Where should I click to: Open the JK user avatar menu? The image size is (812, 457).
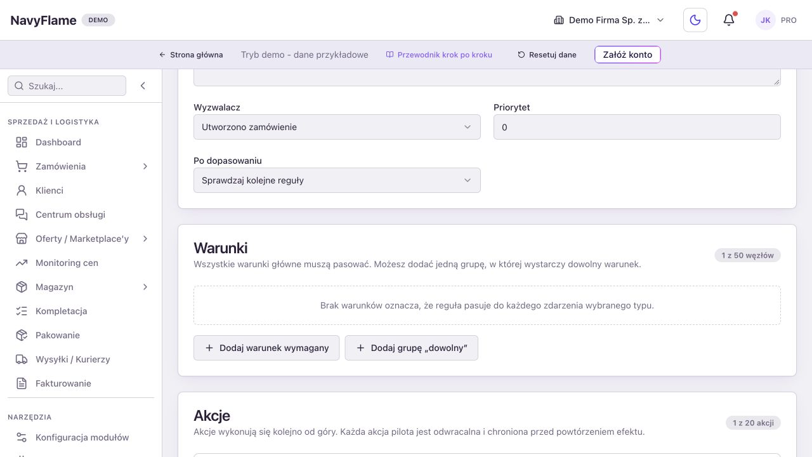(766, 20)
